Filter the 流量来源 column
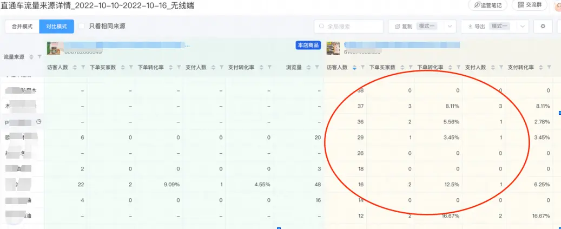 pos(39,57)
